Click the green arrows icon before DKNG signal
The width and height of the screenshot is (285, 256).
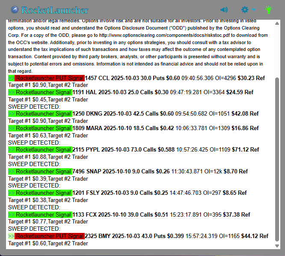[x=11, y=113]
